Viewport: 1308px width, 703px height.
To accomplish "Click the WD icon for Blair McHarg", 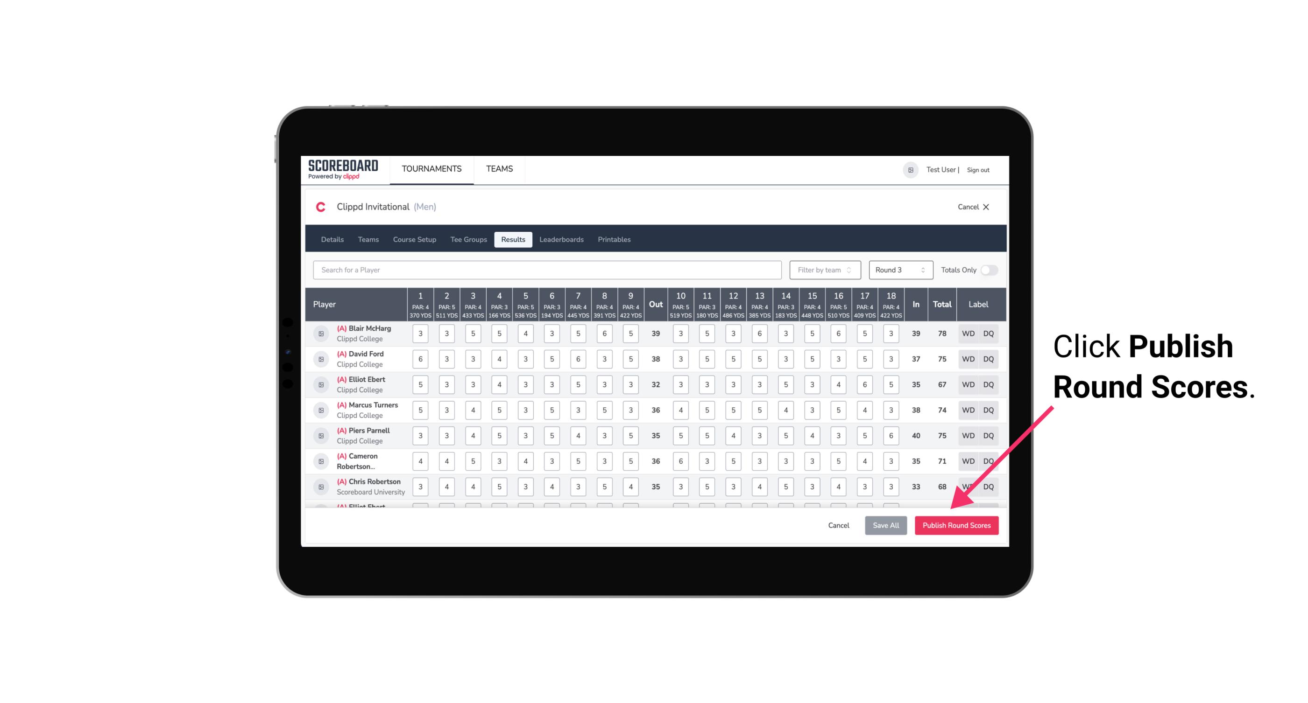I will (x=968, y=334).
